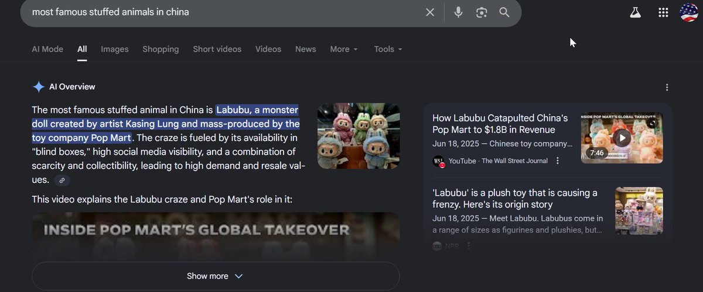Screen dimensions: 703x292
Task: Clear the search query with the X icon
Action: coord(430,12)
